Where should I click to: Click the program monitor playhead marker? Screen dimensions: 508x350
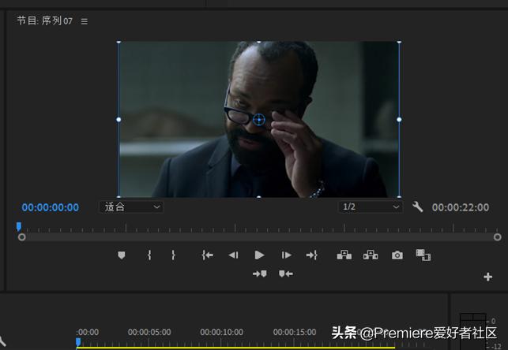pos(19,226)
